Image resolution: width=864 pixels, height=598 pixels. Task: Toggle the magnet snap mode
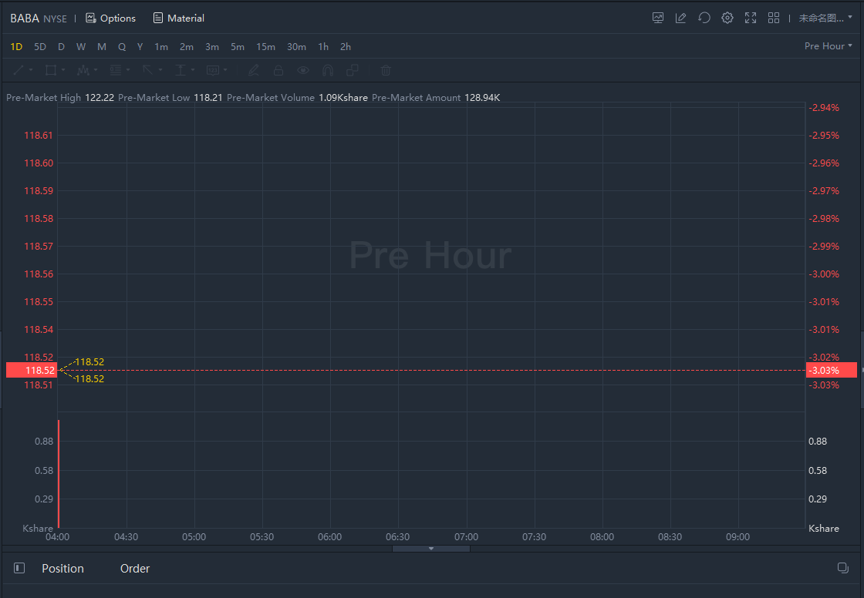328,70
